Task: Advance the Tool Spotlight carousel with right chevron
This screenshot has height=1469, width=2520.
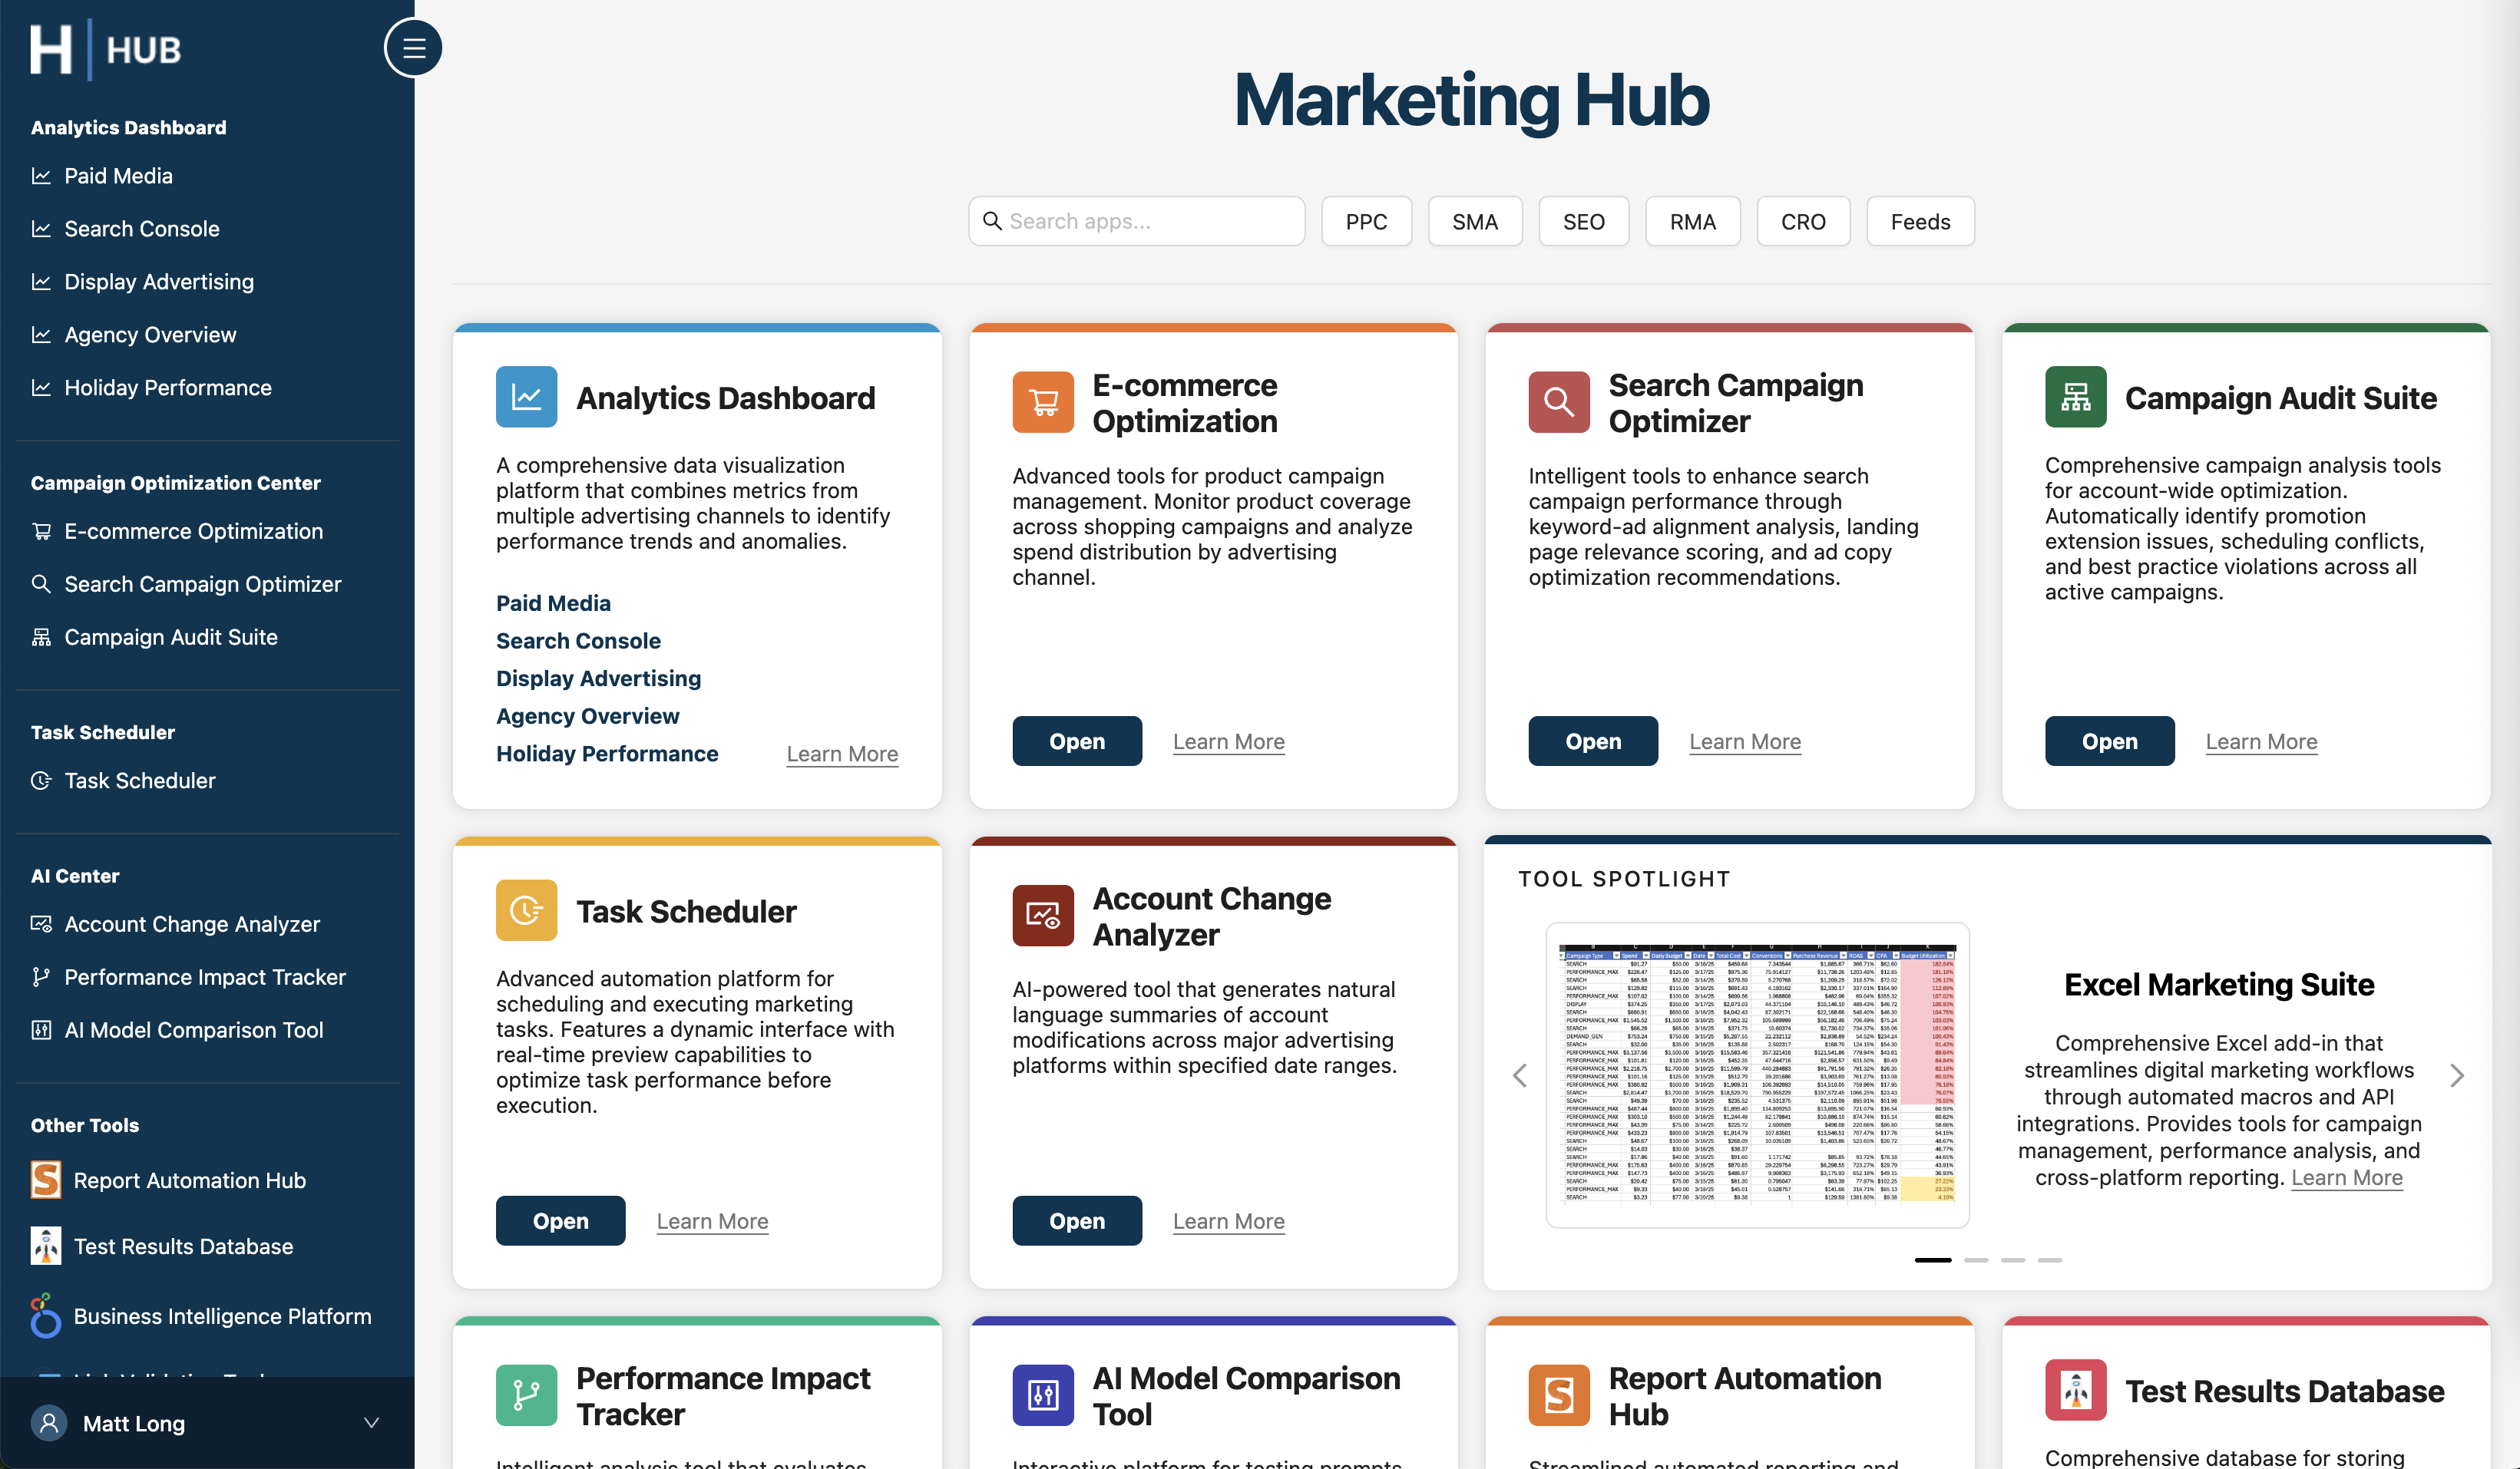Action: 2458,1075
